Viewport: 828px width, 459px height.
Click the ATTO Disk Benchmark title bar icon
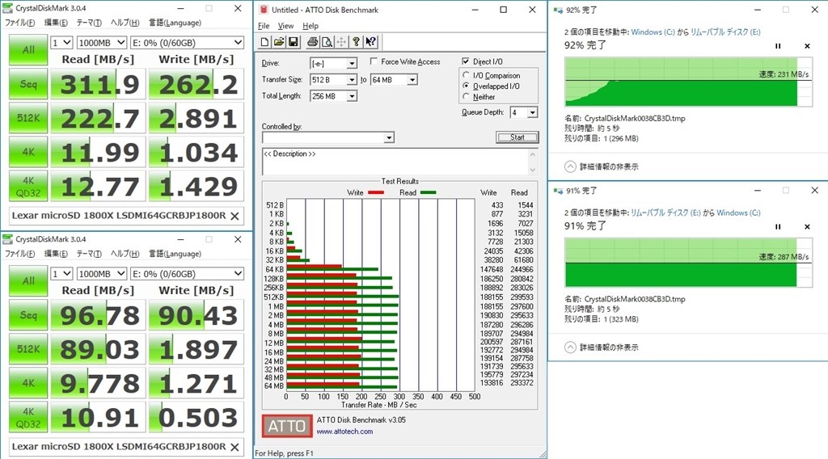(264, 10)
